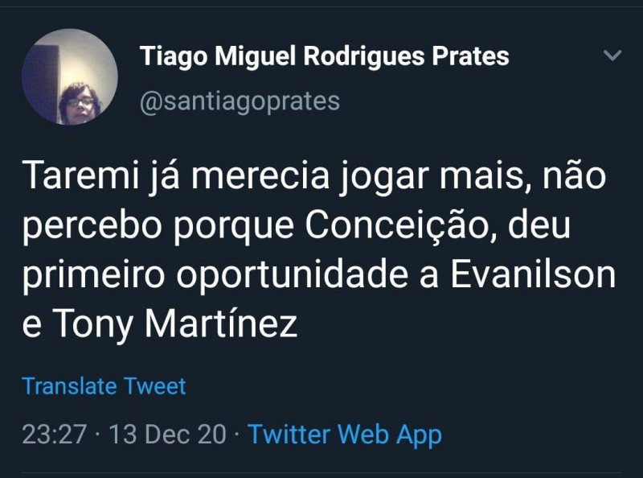Open the Tiago Miguel Rodrigues Prates display name

[324, 56]
